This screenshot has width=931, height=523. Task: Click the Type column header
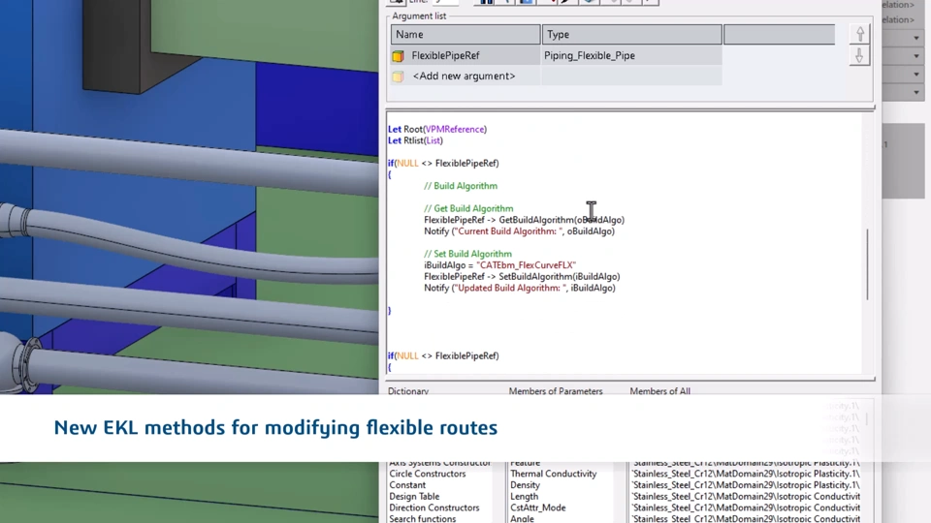click(x=631, y=35)
